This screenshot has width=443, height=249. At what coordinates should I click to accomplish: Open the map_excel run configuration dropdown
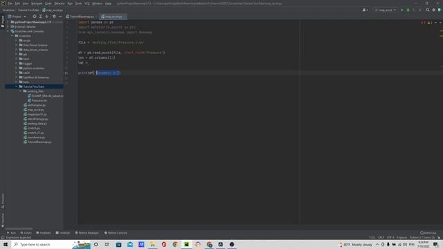point(385,10)
